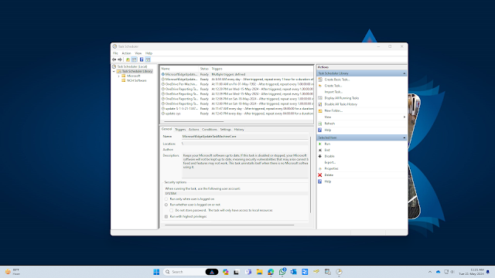Click the Create Task action

tap(333, 86)
